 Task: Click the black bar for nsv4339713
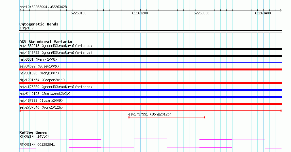click(150, 49)
